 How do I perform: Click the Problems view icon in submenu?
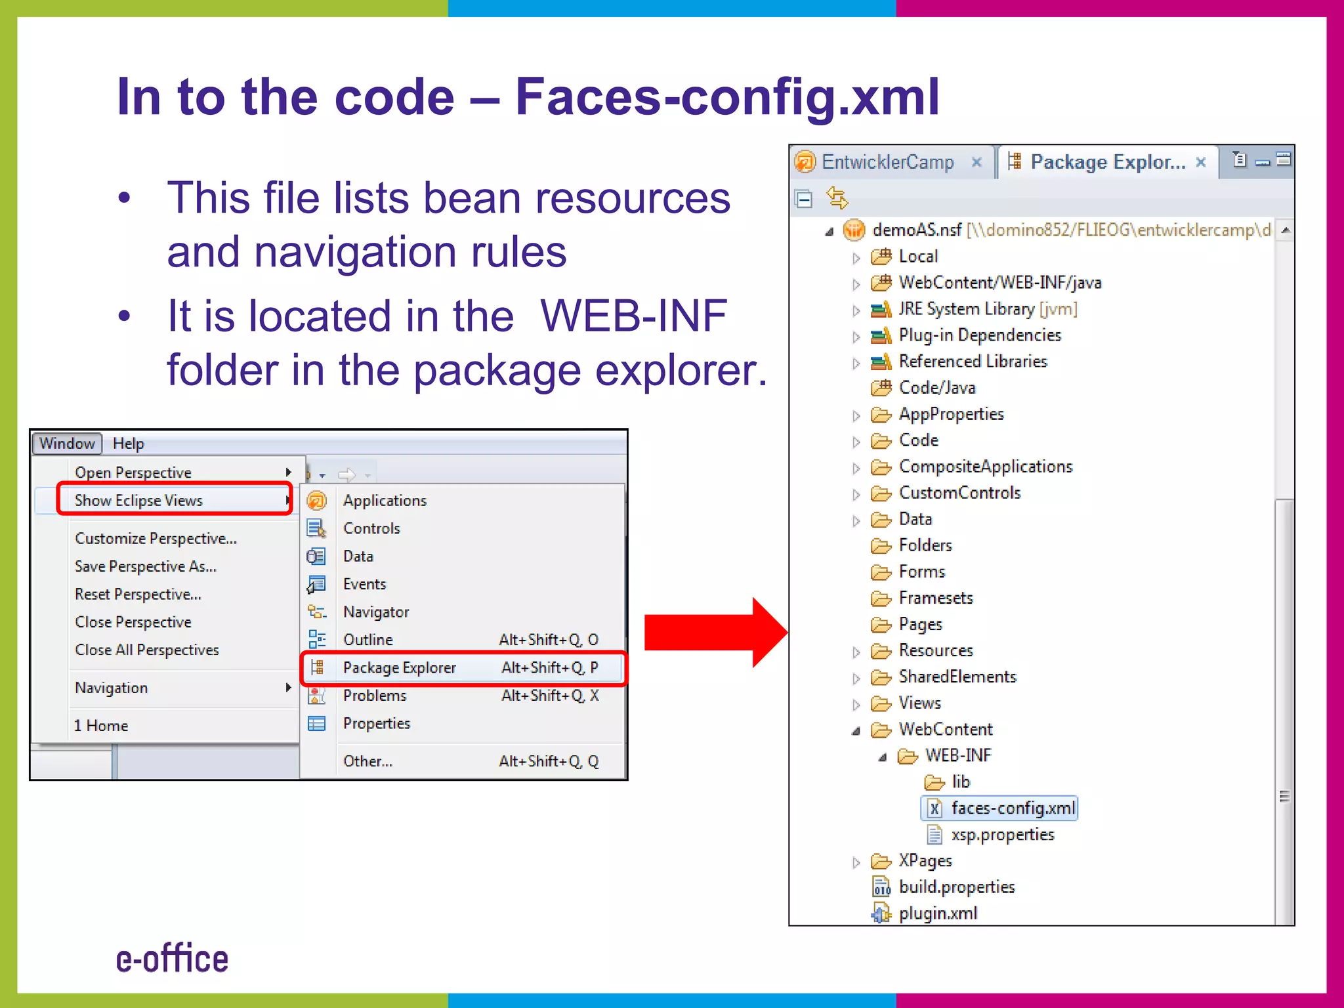(317, 696)
